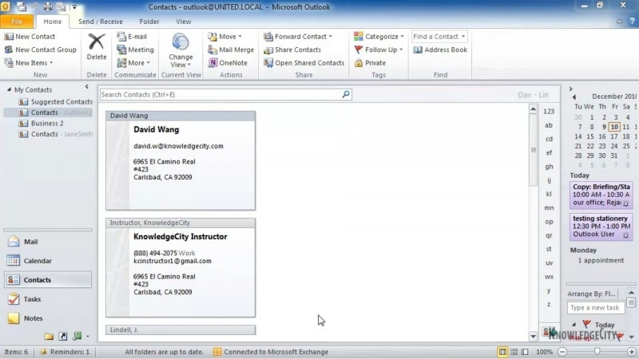639x359 pixels.
Task: Open the Follow Up dropdown
Action: pos(378,49)
